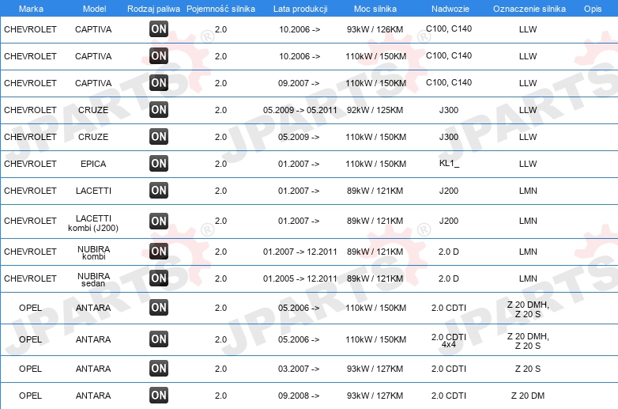Click the Moc silnika column header
The width and height of the screenshot is (618, 409).
tap(375, 9)
